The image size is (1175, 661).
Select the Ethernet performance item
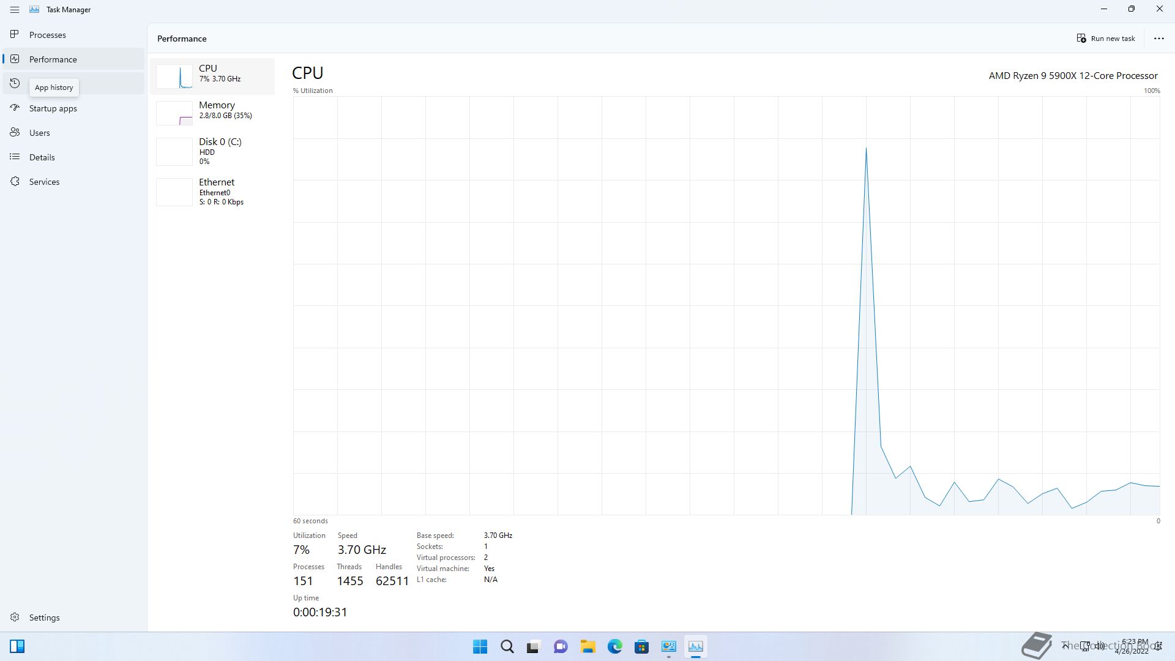click(212, 192)
